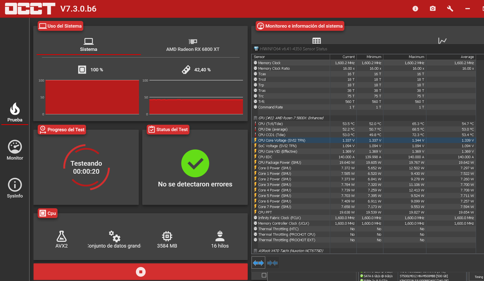Switch monitoring view to graph icon

pos(442,41)
